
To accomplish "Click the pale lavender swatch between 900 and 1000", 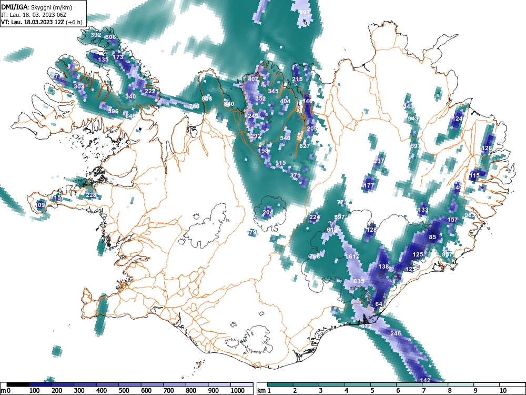I will coord(219,384).
